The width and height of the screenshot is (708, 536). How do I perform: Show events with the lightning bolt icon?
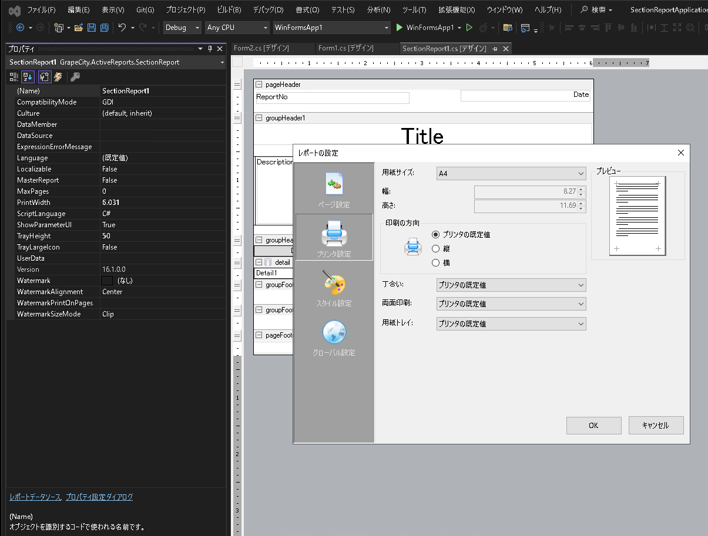click(x=58, y=77)
